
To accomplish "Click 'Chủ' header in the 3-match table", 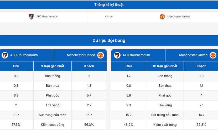I will pyautogui.click(x=16, y=66).
